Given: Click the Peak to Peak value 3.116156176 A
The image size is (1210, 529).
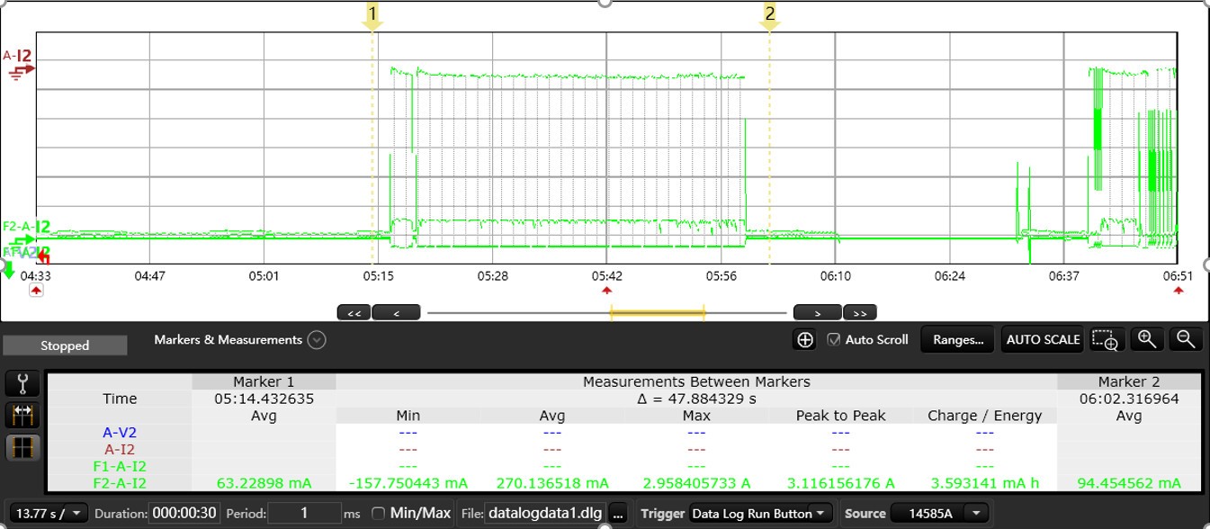Looking at the screenshot, I should pos(840,484).
